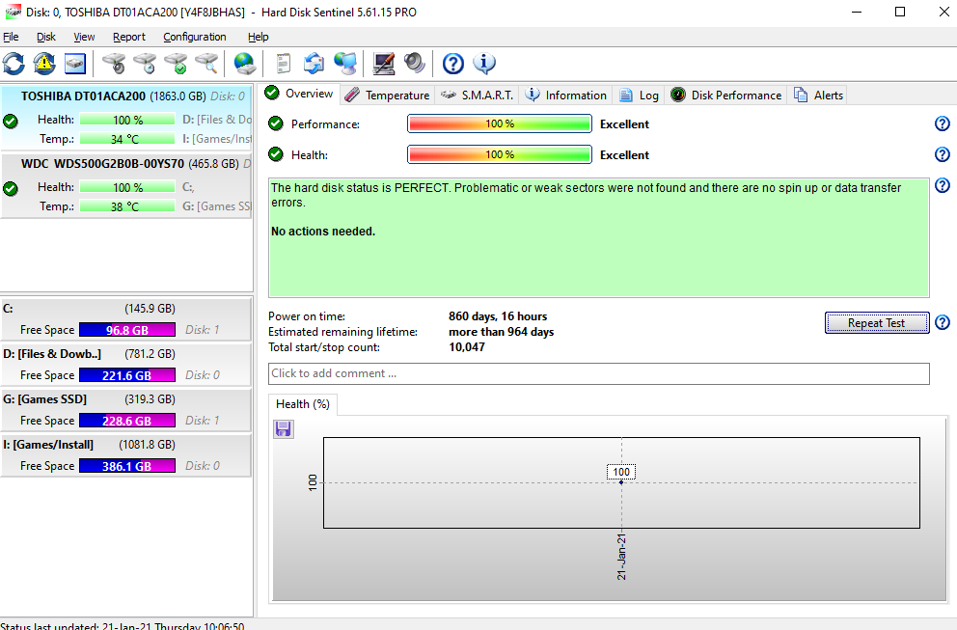Click the G: Games SSD free space bar
Image resolution: width=957 pixels, height=630 pixels.
(x=126, y=421)
